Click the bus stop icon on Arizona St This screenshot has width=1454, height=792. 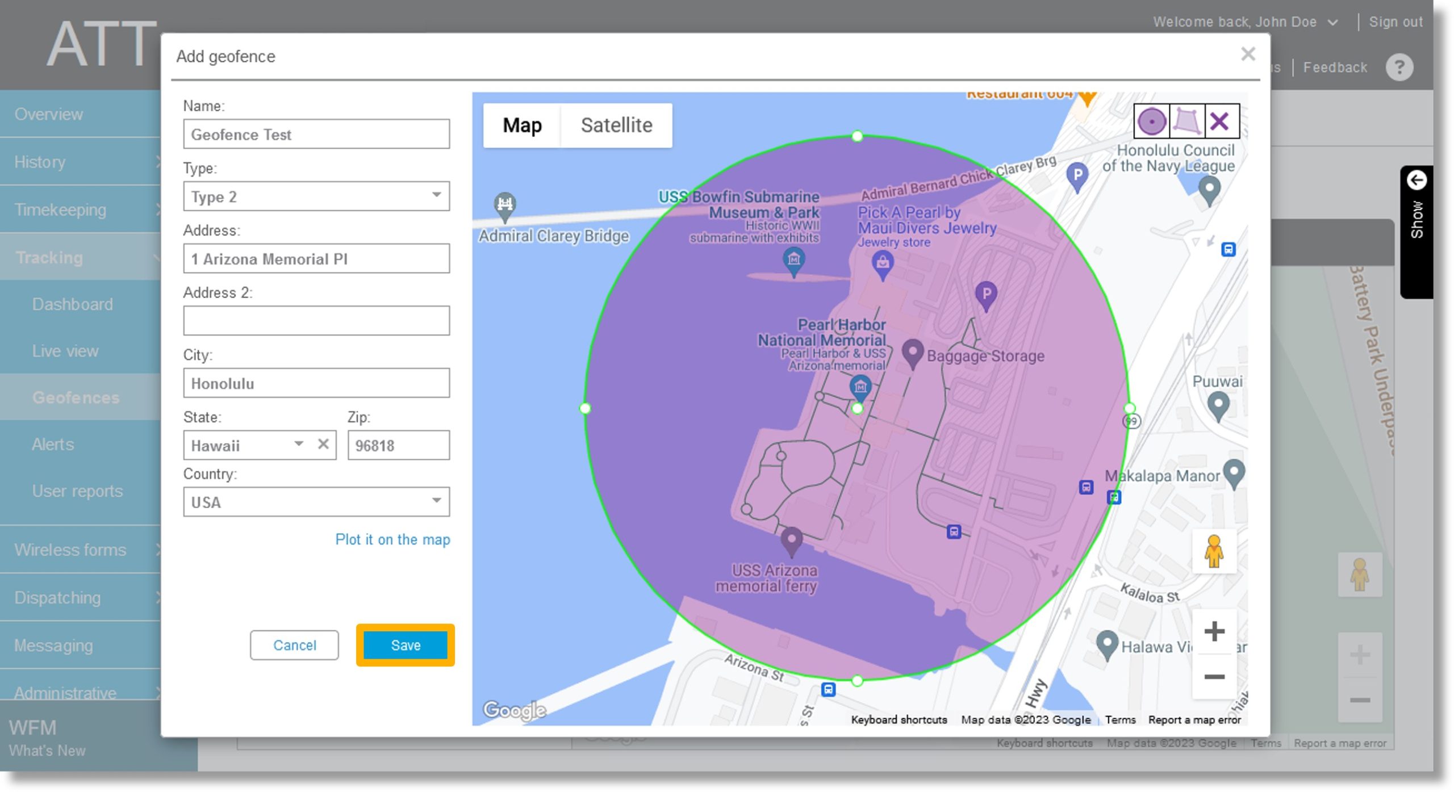click(x=828, y=689)
